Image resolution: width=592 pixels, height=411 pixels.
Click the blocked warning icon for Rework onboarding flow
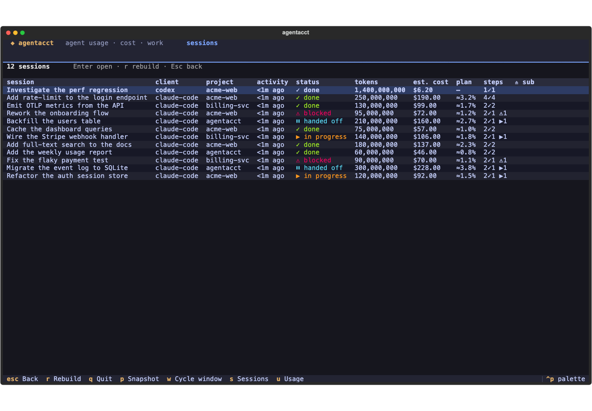(x=298, y=113)
